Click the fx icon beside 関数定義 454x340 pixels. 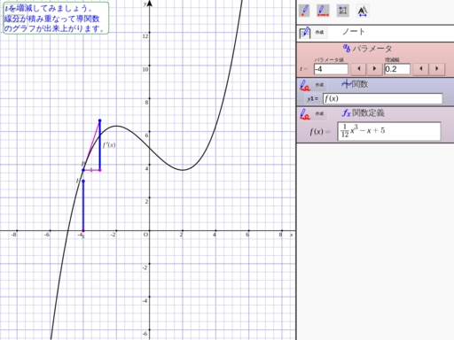[347, 113]
